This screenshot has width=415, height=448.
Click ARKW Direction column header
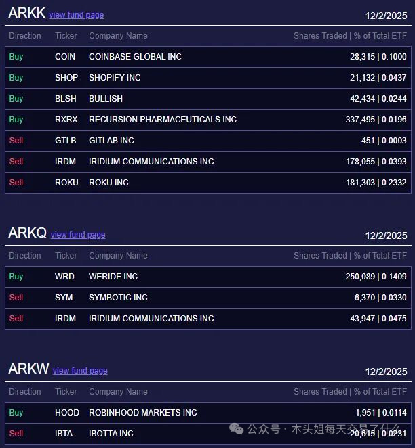(25, 392)
